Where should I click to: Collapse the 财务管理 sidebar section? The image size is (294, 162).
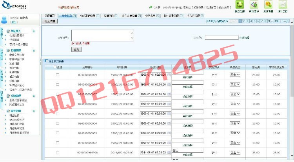[x=34, y=111]
